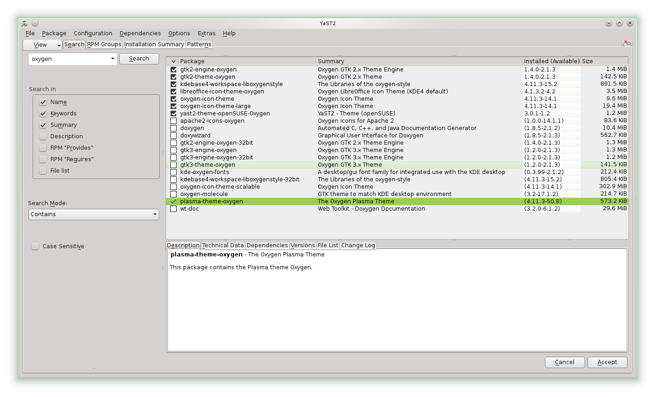Viewport: 655px width, 397px height.
Task: Select the "Automated C, C++, and Java Documentation Generator" summary
Action: [397, 128]
